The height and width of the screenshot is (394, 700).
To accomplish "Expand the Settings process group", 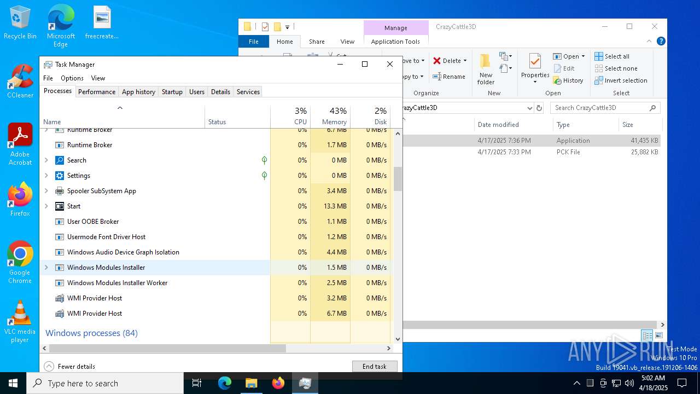I will 46,176.
